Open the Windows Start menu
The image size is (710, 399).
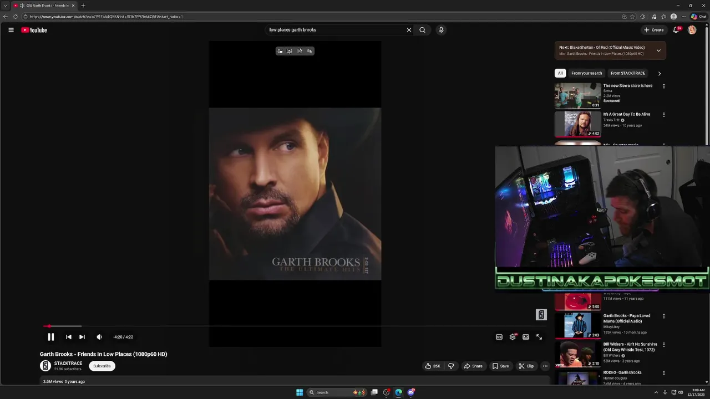[300, 392]
